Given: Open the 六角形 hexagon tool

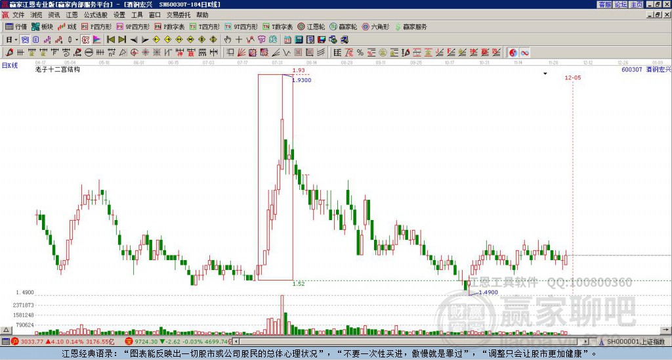Looking at the screenshot, I should click(376, 26).
